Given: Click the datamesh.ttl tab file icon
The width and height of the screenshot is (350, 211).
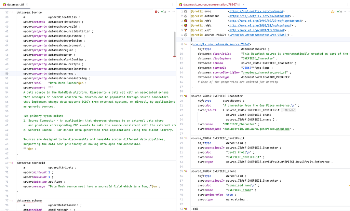Looking at the screenshot, I should click(x=4, y=4).
